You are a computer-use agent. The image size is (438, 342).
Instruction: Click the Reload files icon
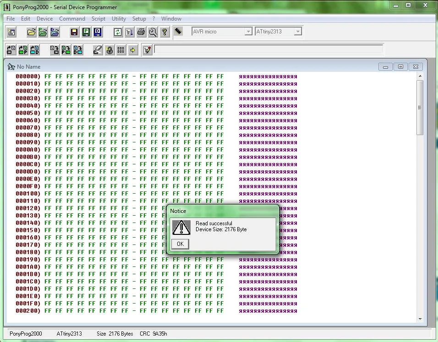click(118, 32)
